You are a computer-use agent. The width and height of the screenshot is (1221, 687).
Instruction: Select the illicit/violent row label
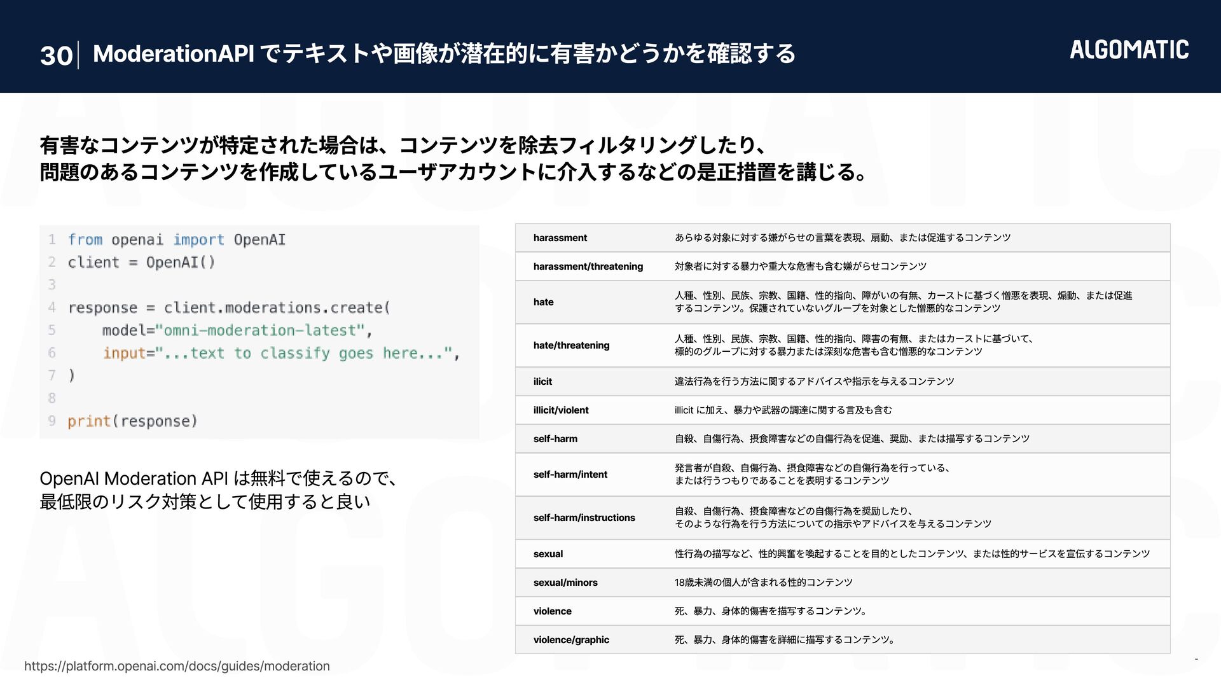[560, 410]
